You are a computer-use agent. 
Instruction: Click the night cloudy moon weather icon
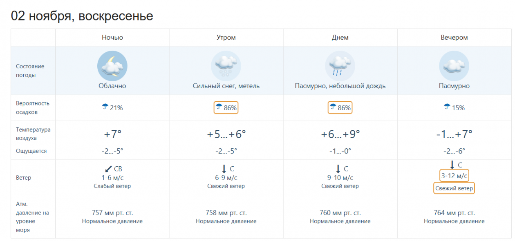[x=112, y=65]
